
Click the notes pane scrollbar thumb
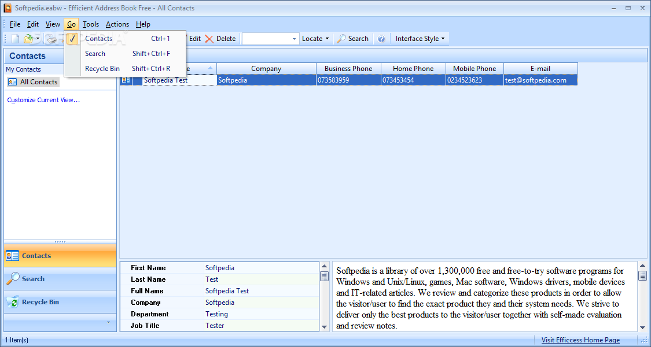(x=642, y=275)
